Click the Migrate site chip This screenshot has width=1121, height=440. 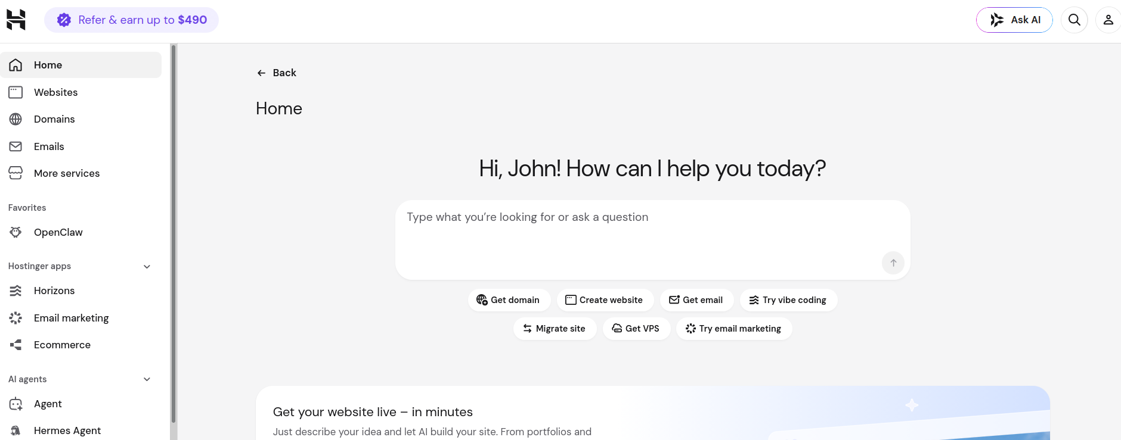point(555,329)
